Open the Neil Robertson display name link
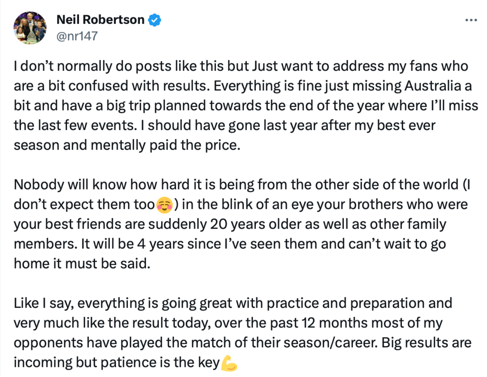 [100, 20]
